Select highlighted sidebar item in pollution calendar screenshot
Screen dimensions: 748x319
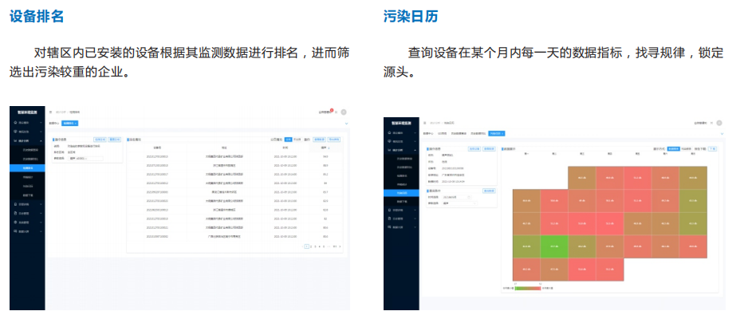404,193
